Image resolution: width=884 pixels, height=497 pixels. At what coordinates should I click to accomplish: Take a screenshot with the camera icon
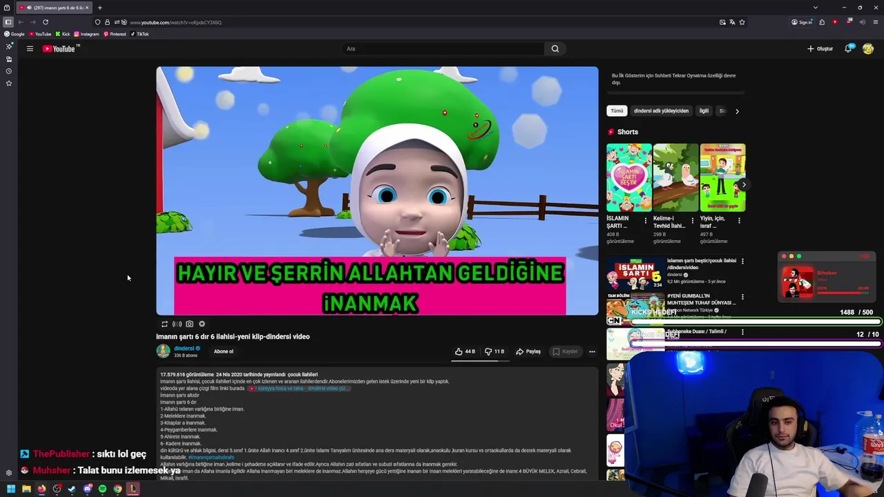coord(189,324)
